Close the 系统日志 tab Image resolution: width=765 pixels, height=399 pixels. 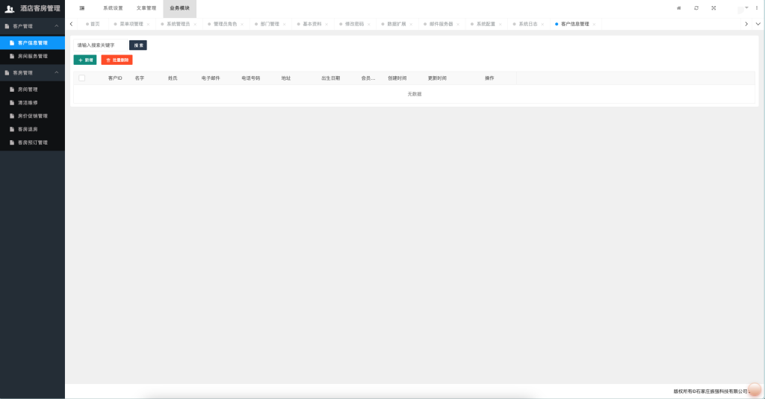tap(542, 24)
